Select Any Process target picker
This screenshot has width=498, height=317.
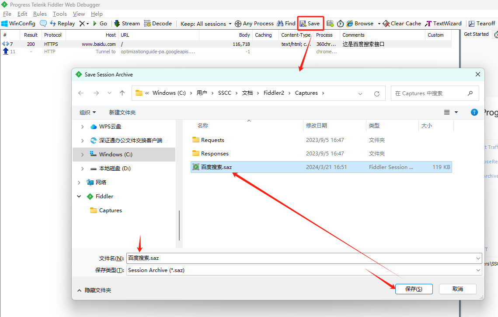254,24
